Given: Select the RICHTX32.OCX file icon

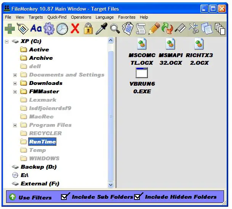Looking at the screenshot, I should (x=199, y=44).
